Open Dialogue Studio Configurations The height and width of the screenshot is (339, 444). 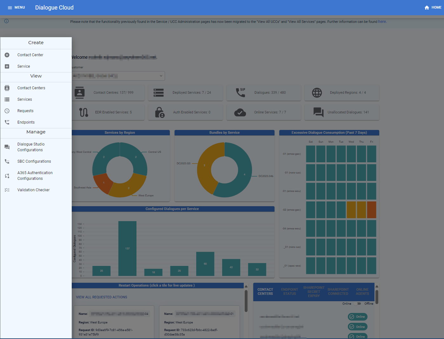[x=36, y=147]
